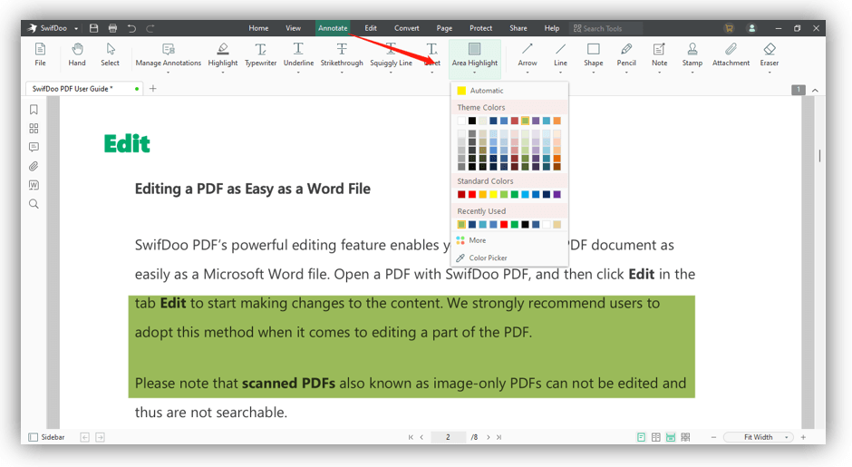Draw with the Arrow tool

528,54
